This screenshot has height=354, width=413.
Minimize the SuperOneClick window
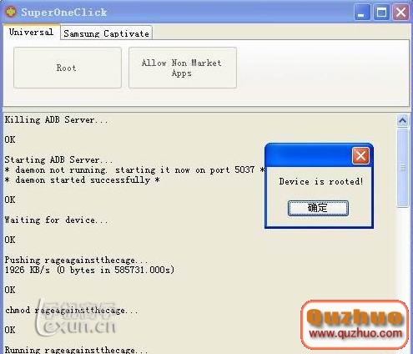[x=362, y=13]
